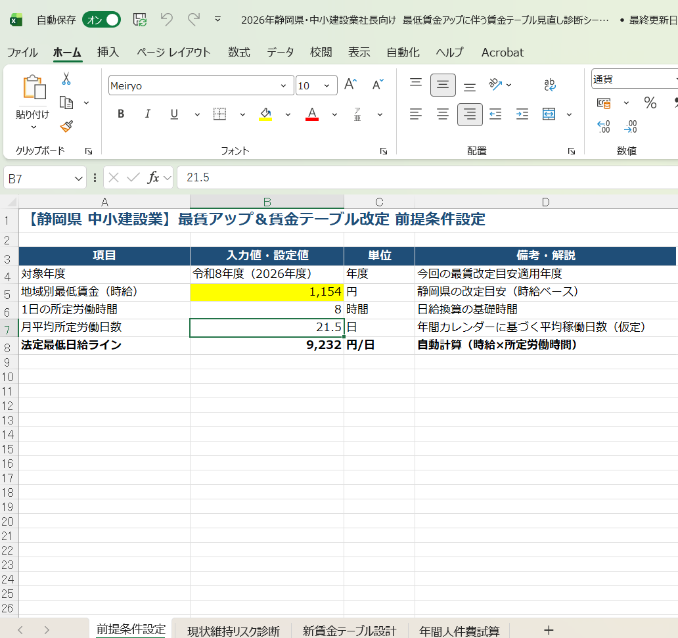Switch to the データ ribbon tab

[280, 53]
